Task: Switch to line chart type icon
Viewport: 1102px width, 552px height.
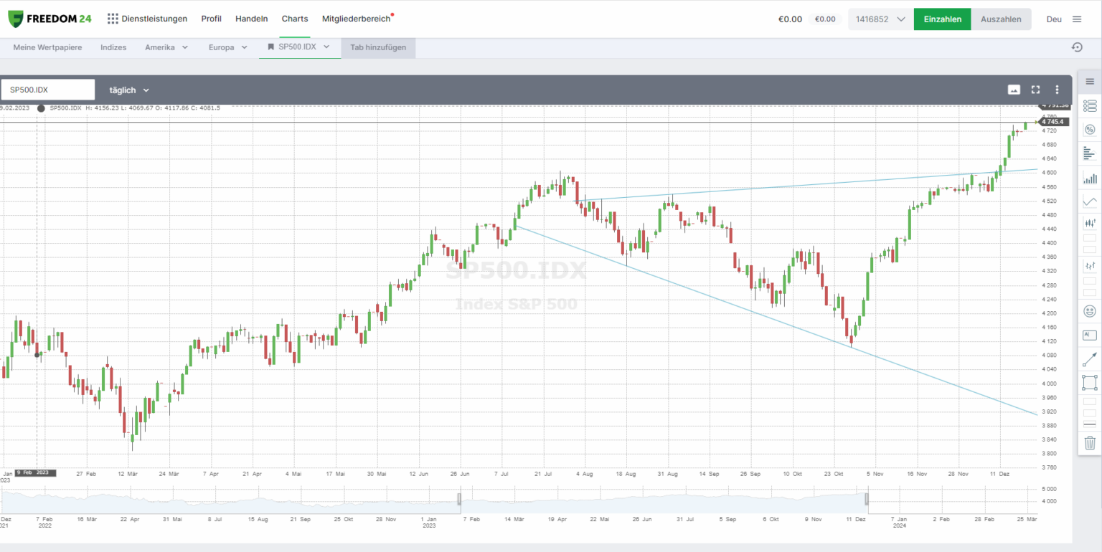Action: (1090, 201)
